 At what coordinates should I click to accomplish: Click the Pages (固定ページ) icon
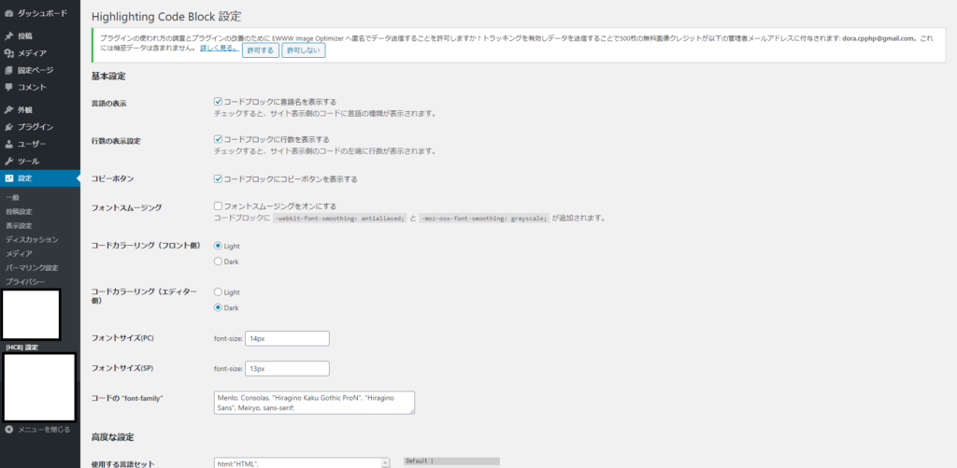point(9,70)
